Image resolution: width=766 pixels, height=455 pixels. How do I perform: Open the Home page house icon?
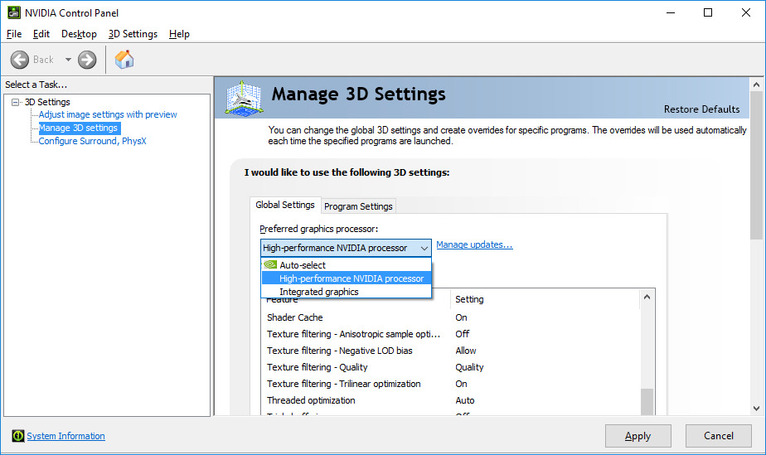(124, 60)
